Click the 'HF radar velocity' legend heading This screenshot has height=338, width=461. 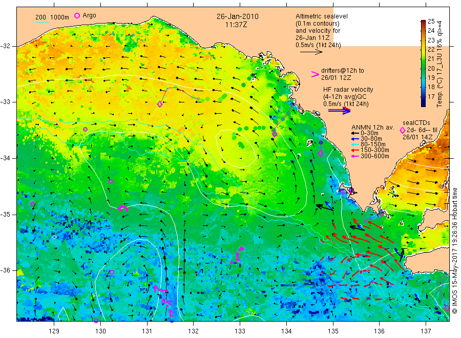tap(348, 89)
